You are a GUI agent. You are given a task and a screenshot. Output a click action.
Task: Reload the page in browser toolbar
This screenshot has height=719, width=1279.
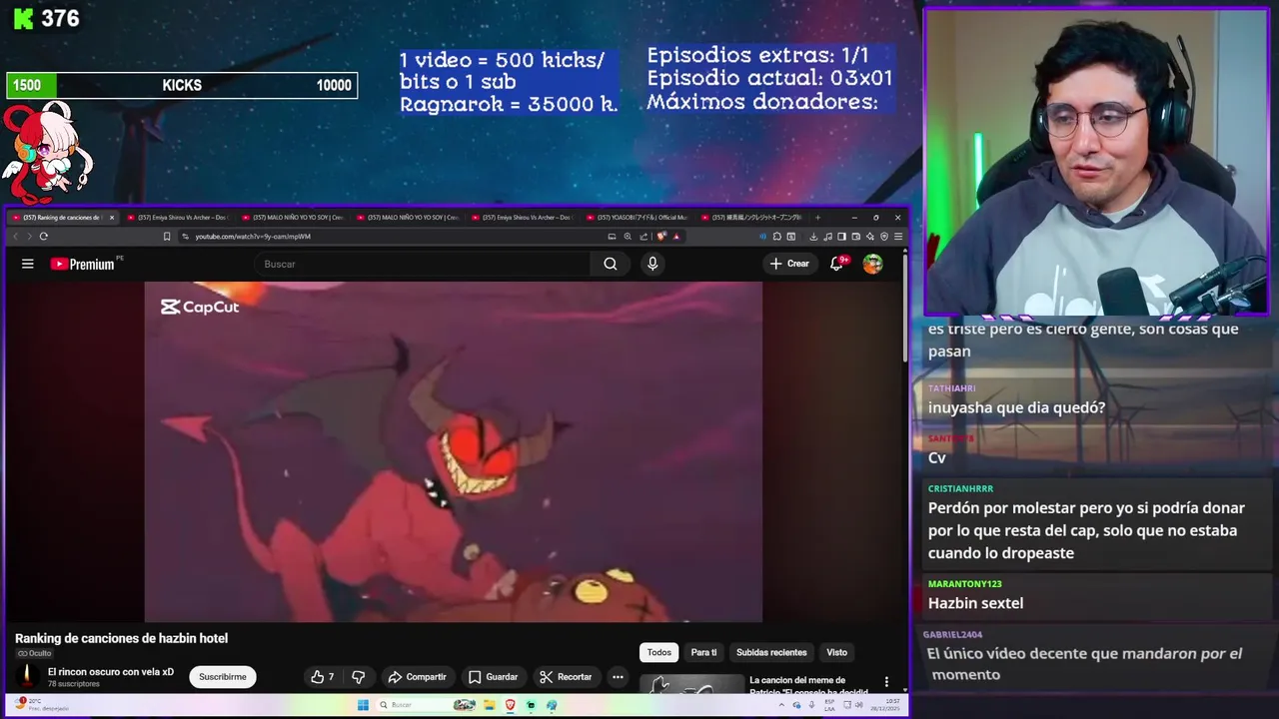[x=44, y=237]
